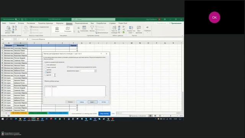Open the notification center icon on taskbar
The height and width of the screenshot is (138, 245).
180,119
